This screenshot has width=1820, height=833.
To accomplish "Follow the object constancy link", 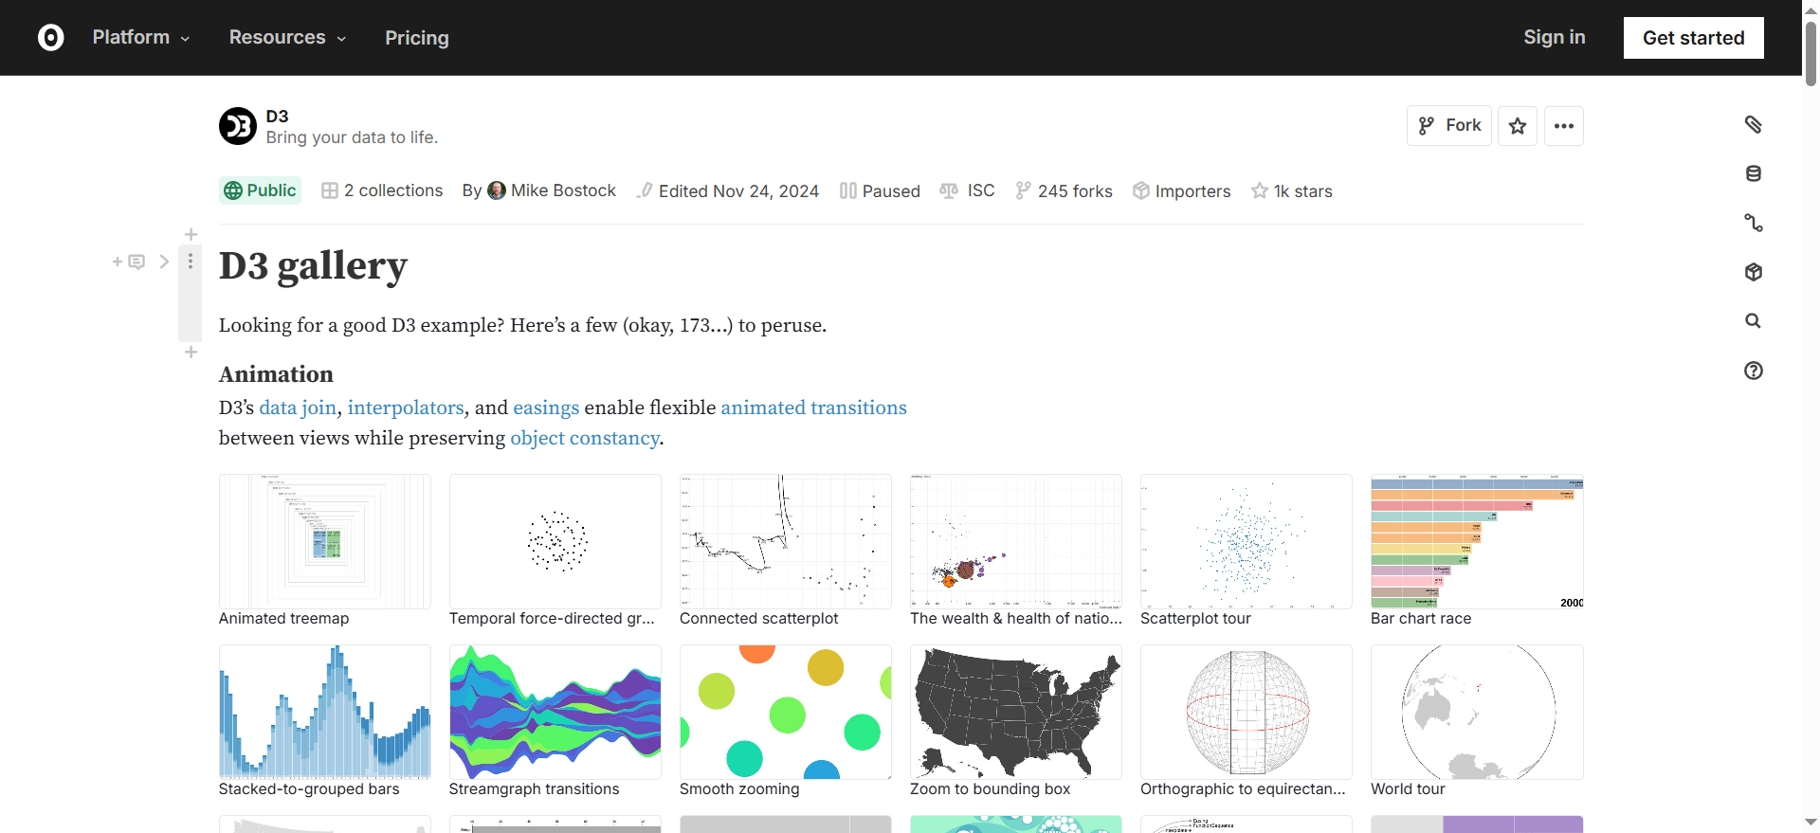I will pos(585,438).
